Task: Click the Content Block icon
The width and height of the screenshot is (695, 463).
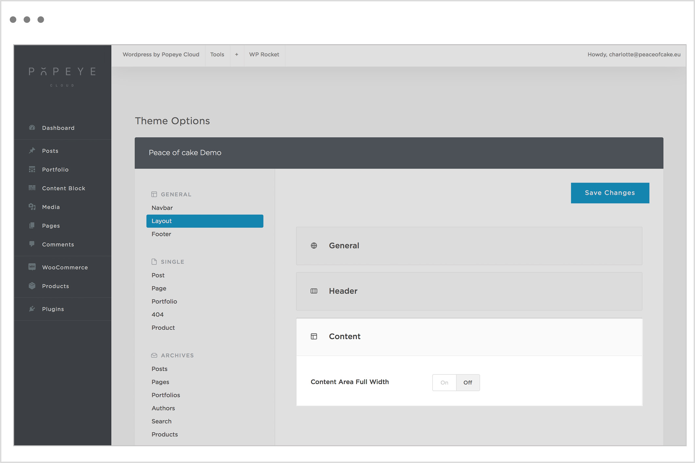Action: click(32, 188)
